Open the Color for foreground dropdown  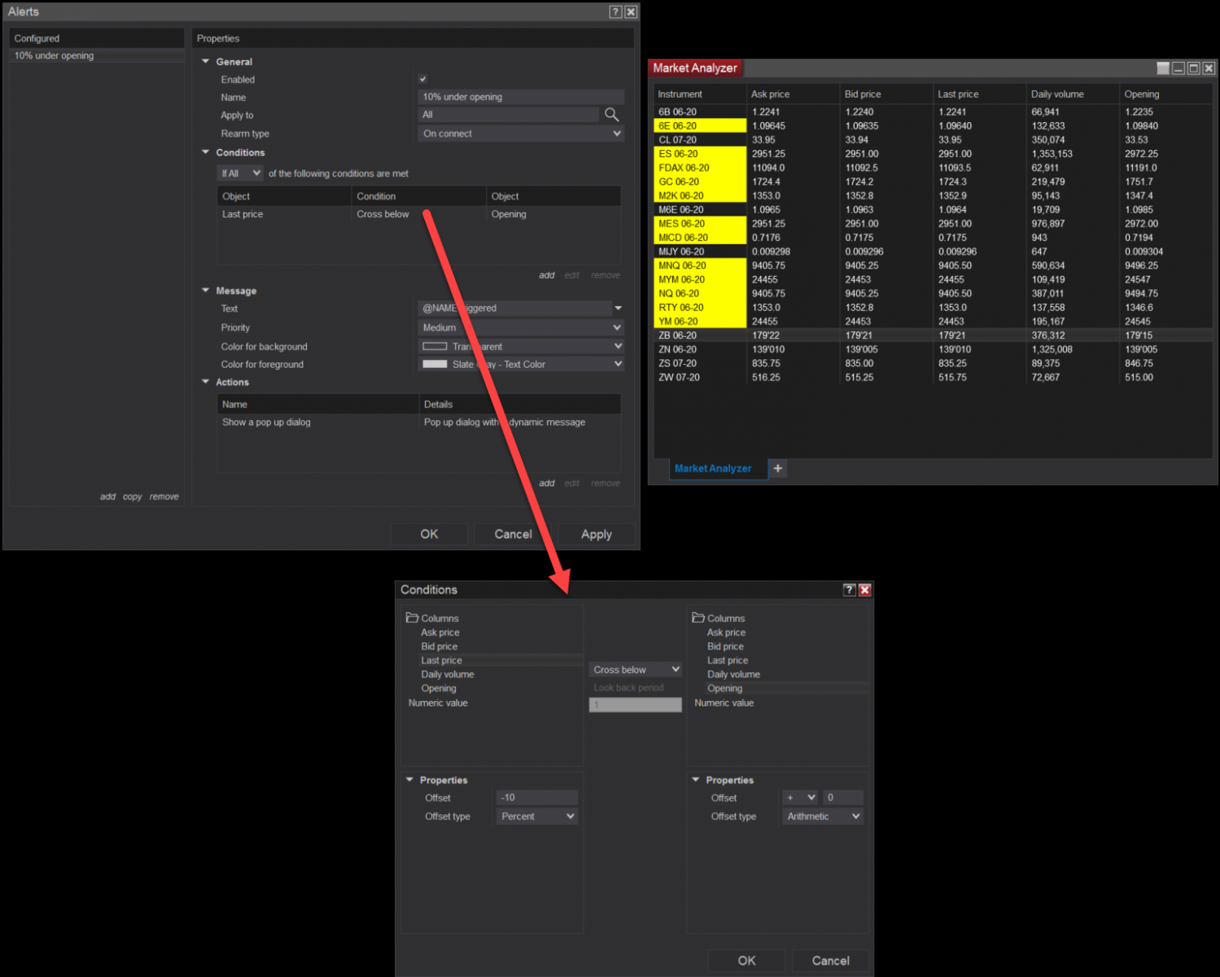[521, 364]
